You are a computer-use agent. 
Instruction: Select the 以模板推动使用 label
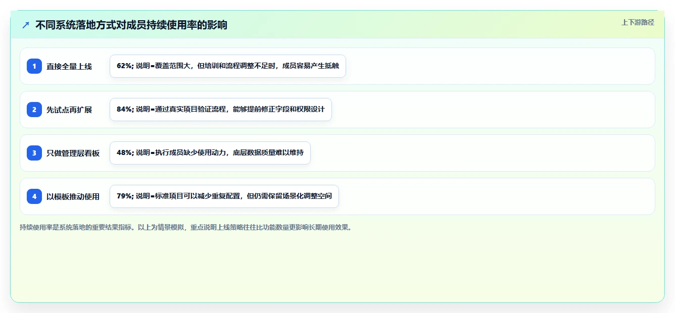click(x=73, y=196)
